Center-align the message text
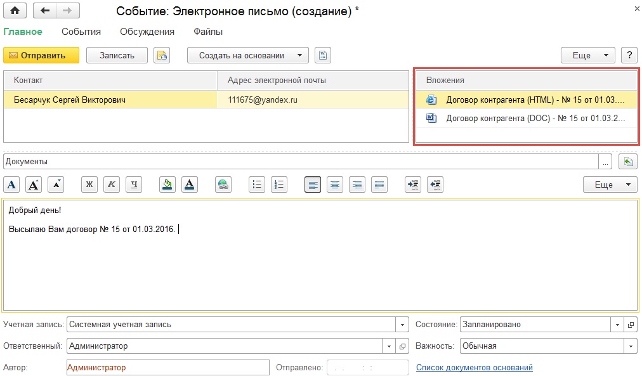 point(335,185)
